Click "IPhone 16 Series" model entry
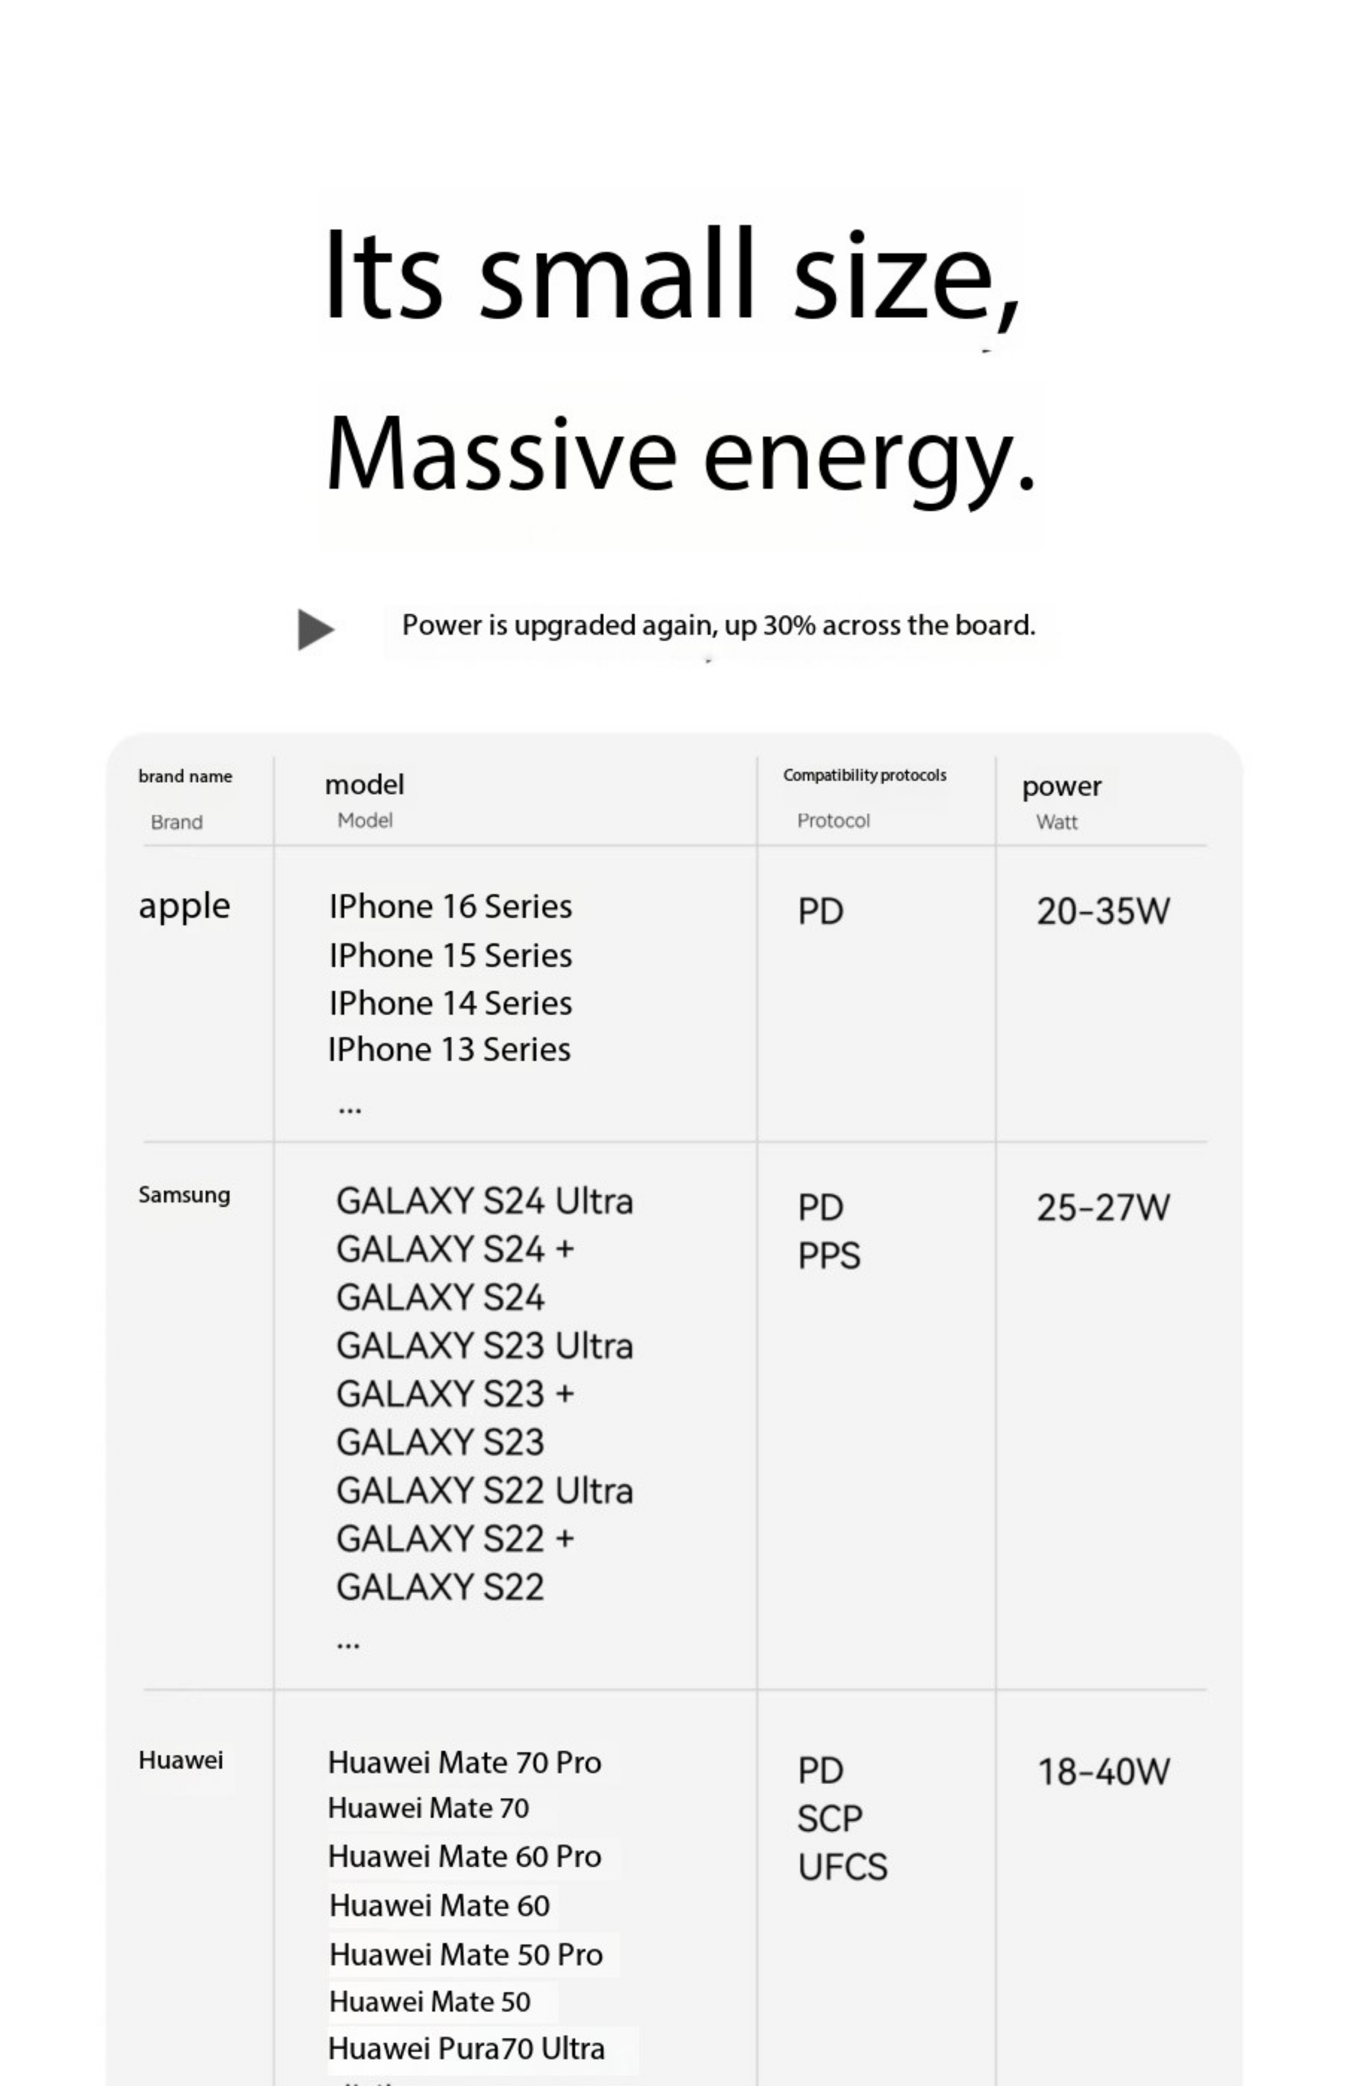1347x2086 pixels. coord(450,907)
